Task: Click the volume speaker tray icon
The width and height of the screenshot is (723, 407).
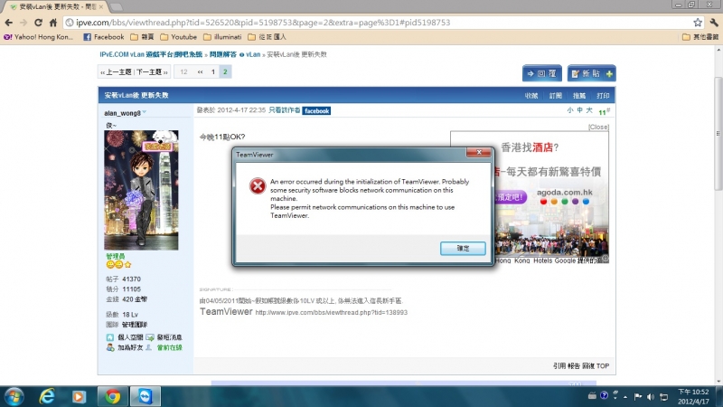Action: click(651, 396)
